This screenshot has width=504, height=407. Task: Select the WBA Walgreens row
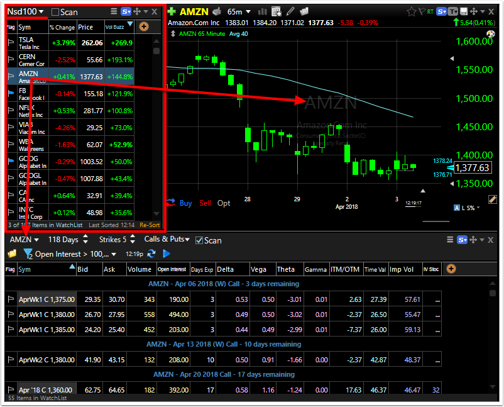(x=70, y=145)
